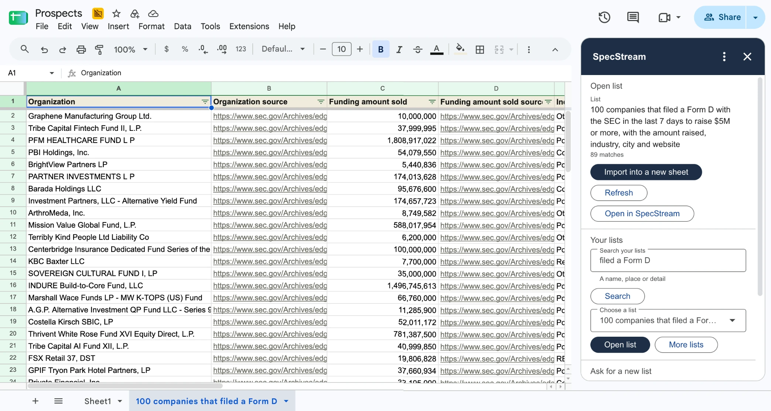The height and width of the screenshot is (411, 771).
Task: Open the Format menu
Action: (x=151, y=26)
